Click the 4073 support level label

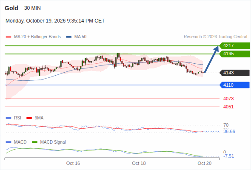pyautogui.click(x=228, y=99)
